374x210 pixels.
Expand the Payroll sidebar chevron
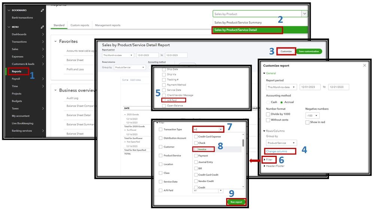pyautogui.click(x=43, y=78)
